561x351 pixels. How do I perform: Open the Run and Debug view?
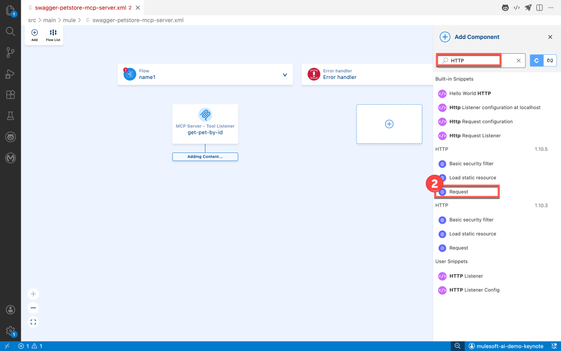click(10, 73)
